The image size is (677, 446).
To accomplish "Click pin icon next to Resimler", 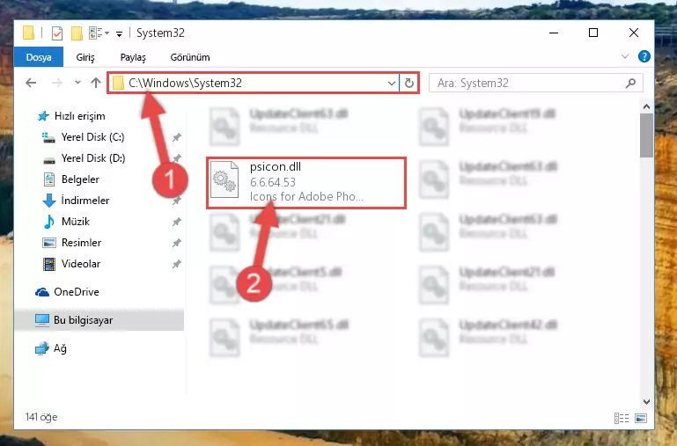I will (x=177, y=243).
